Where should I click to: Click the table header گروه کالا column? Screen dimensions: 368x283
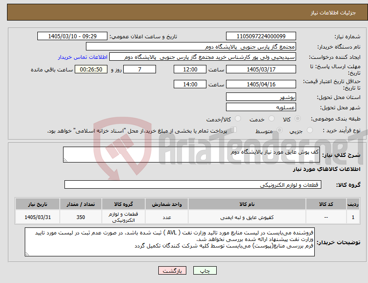[x=123, y=204]
